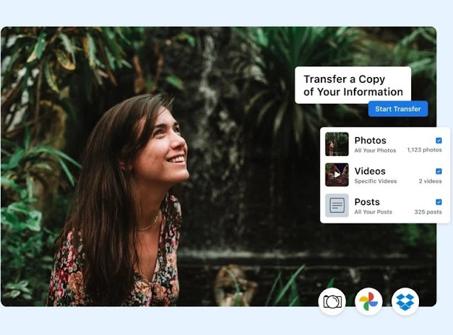This screenshot has width=453, height=335.
Task: Click the Start Transfer button
Action: 398,109
